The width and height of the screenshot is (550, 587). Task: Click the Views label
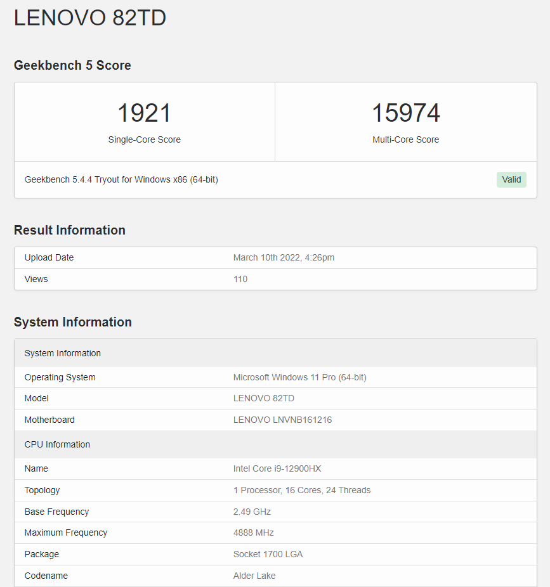(x=36, y=279)
